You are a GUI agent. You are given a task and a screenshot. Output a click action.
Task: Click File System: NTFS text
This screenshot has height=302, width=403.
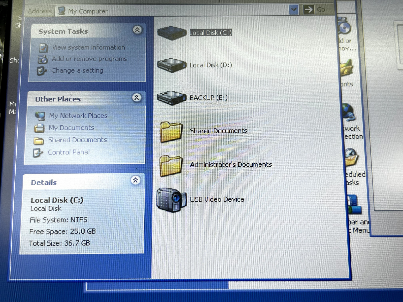[x=59, y=220]
